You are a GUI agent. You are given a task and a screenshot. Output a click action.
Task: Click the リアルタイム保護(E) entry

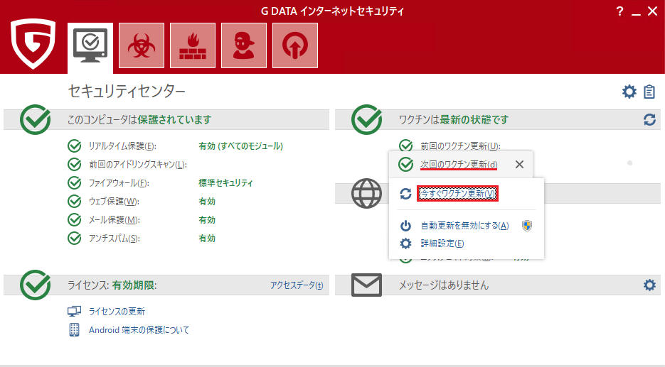(x=122, y=146)
